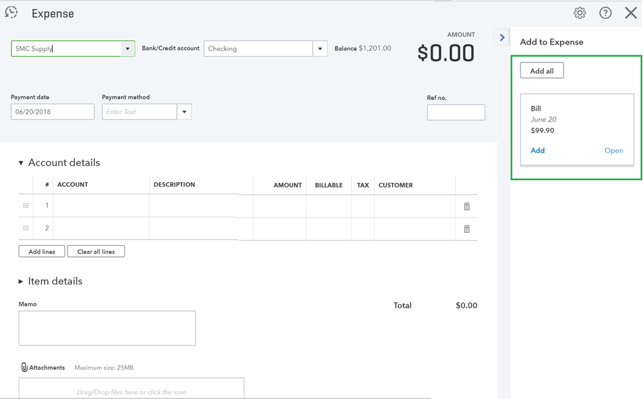Click the Add to Expense panel heading
643x399 pixels.
pyautogui.click(x=552, y=42)
